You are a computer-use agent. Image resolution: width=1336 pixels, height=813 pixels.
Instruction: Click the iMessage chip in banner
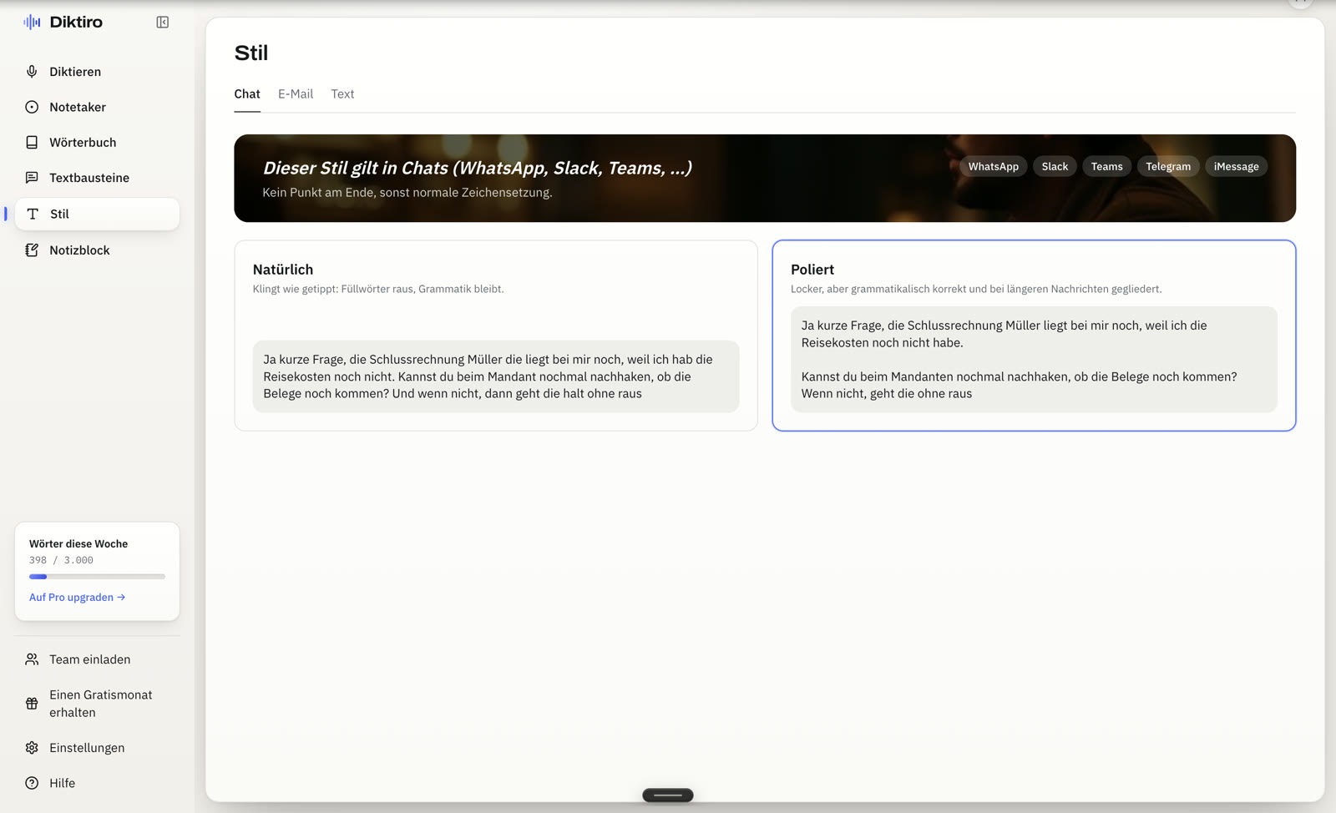pyautogui.click(x=1236, y=166)
